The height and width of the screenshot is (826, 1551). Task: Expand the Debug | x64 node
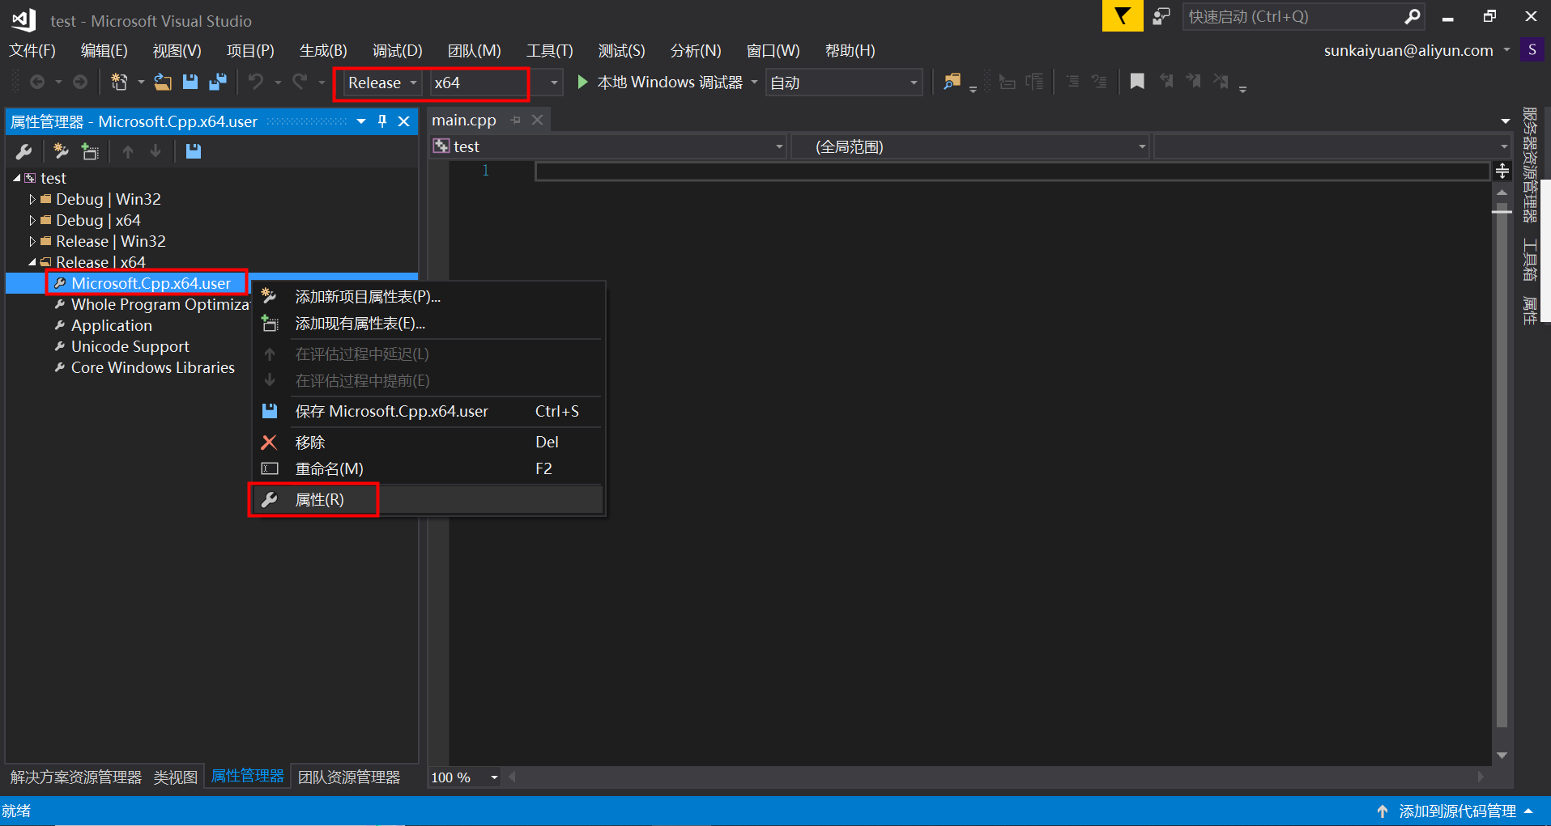[32, 220]
